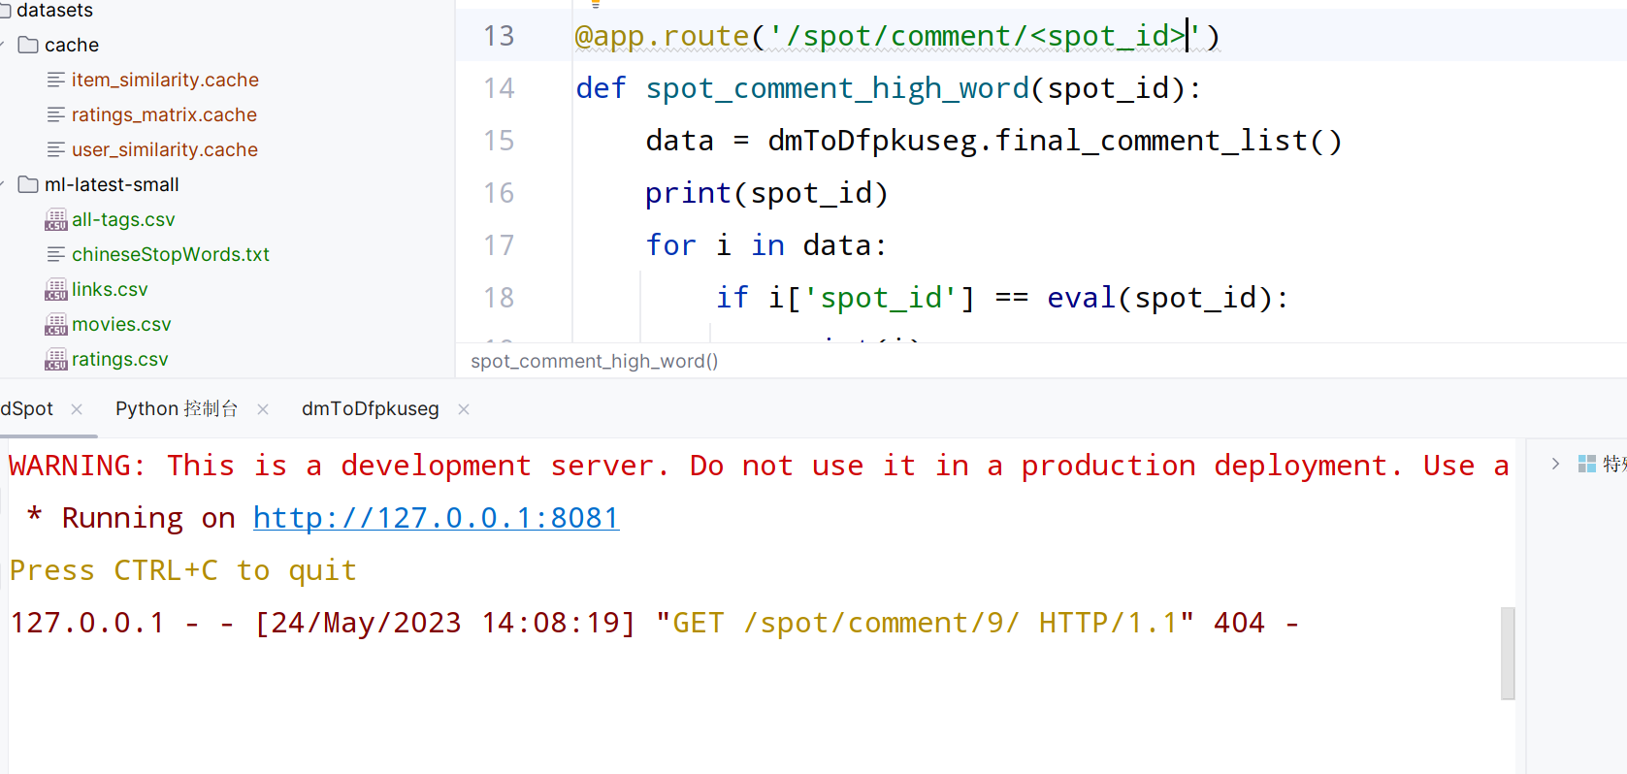1627x774 pixels.
Task: Click the links.csv CSV icon
Action: point(56,290)
